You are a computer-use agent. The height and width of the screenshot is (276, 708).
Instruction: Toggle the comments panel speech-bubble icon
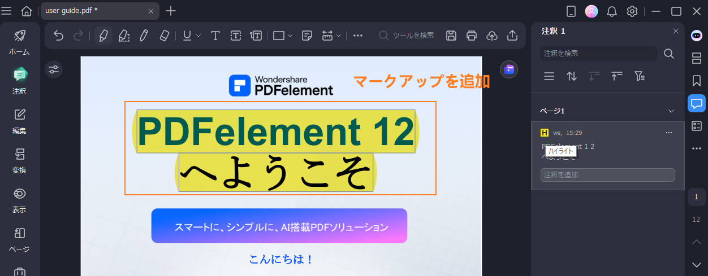pos(697,103)
